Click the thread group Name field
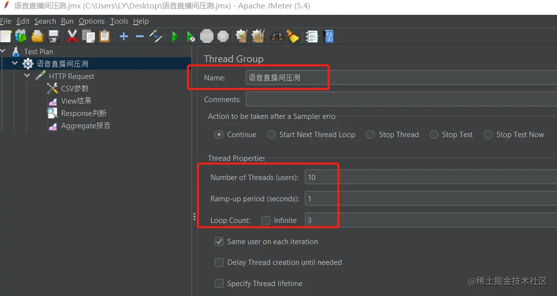The width and height of the screenshot is (557, 296). (401, 77)
